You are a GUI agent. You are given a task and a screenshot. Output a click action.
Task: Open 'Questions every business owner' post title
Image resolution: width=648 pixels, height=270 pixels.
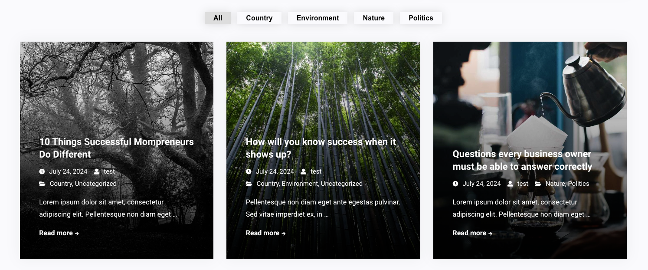(x=522, y=160)
